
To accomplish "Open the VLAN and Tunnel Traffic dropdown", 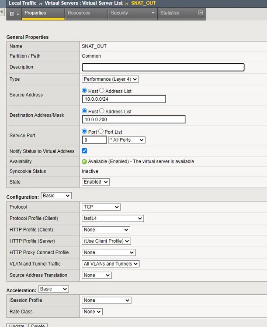I will 111,264.
